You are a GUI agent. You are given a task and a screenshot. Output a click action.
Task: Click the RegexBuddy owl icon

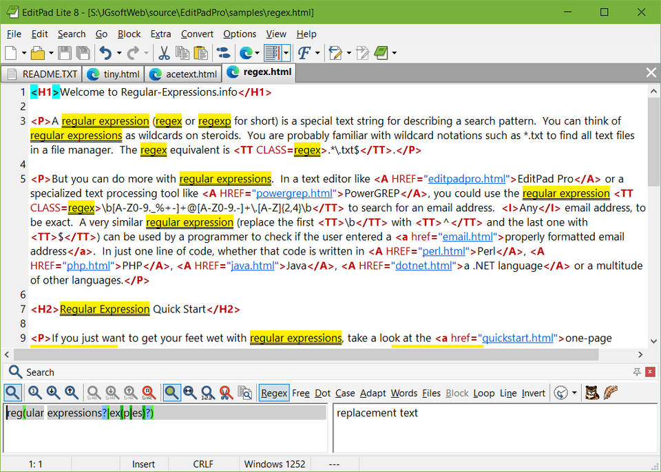[x=591, y=393]
